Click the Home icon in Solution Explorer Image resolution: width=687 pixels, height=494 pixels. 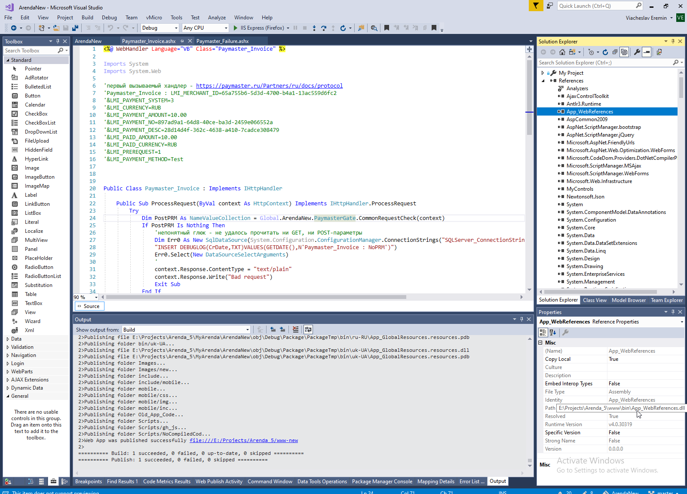[x=562, y=52]
